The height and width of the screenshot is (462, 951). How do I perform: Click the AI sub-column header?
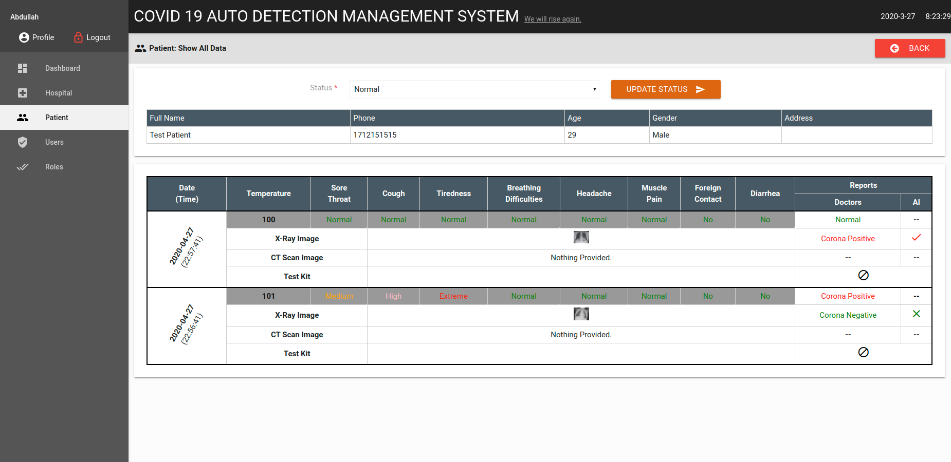[x=916, y=202]
